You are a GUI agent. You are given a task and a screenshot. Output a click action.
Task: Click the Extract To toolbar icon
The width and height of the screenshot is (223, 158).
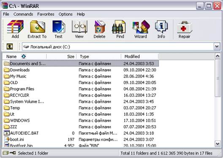tap(38, 27)
